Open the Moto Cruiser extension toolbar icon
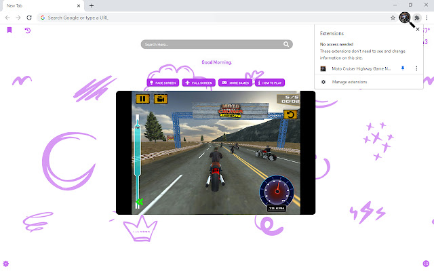The image size is (434, 271). click(405, 18)
